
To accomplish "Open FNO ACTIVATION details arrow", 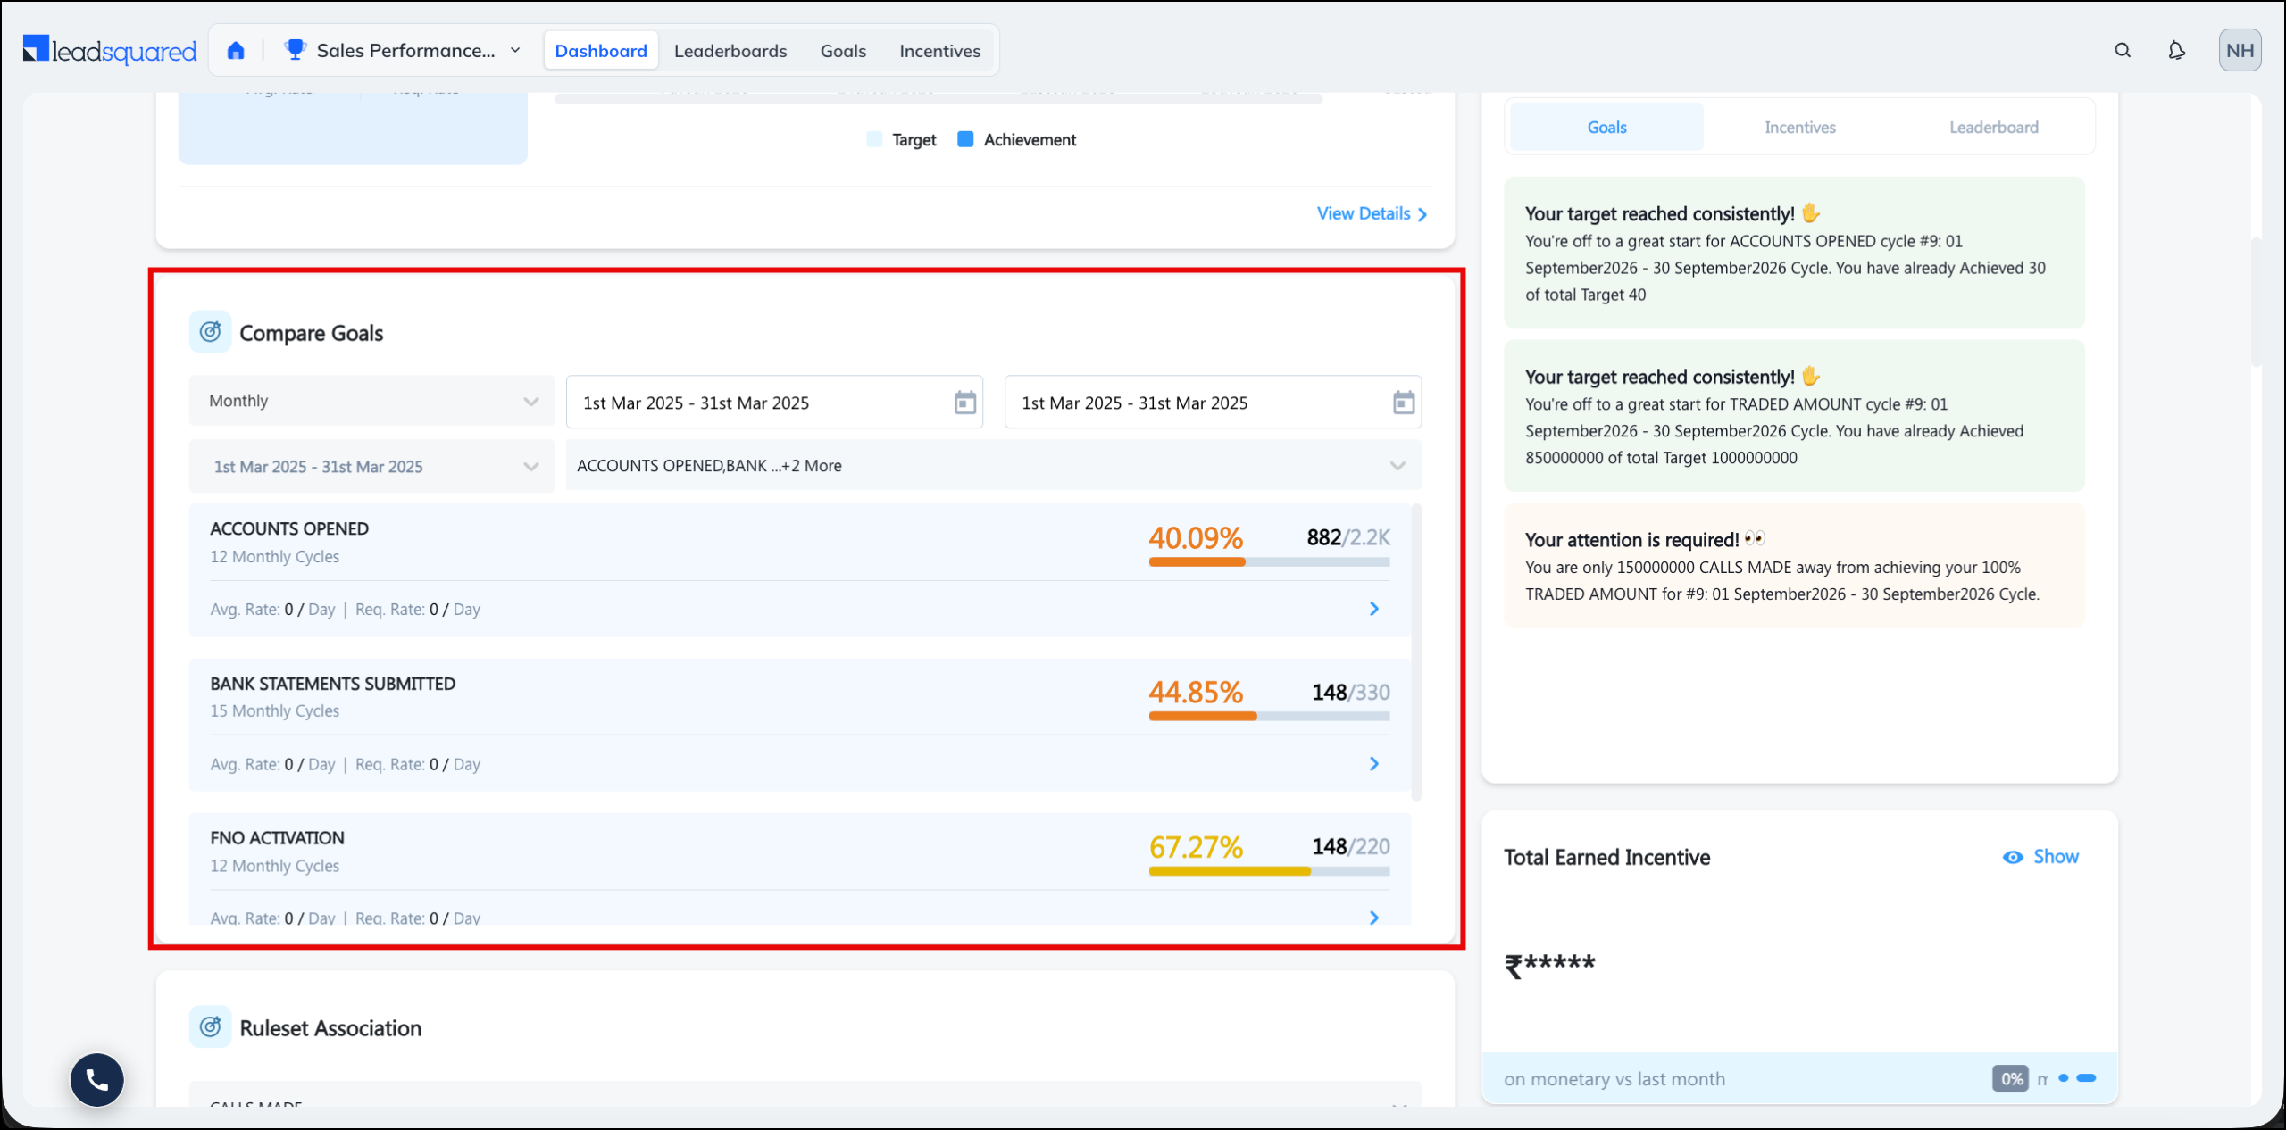I will (x=1374, y=918).
